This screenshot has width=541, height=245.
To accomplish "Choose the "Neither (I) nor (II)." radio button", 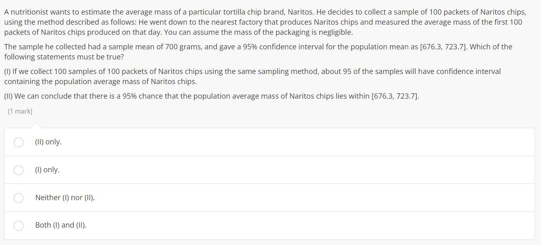I will (x=19, y=198).
